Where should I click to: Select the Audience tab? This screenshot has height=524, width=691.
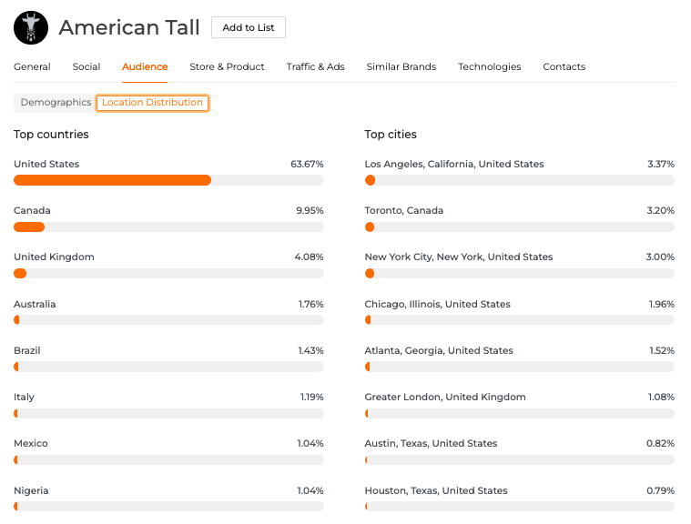(145, 66)
